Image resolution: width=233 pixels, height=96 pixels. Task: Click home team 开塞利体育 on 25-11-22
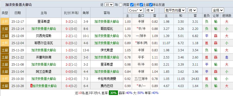tap(44, 57)
